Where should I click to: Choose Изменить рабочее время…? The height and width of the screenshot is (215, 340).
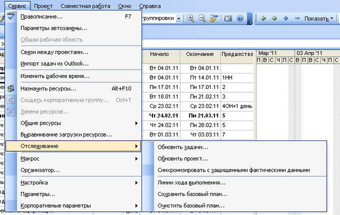pos(73,76)
